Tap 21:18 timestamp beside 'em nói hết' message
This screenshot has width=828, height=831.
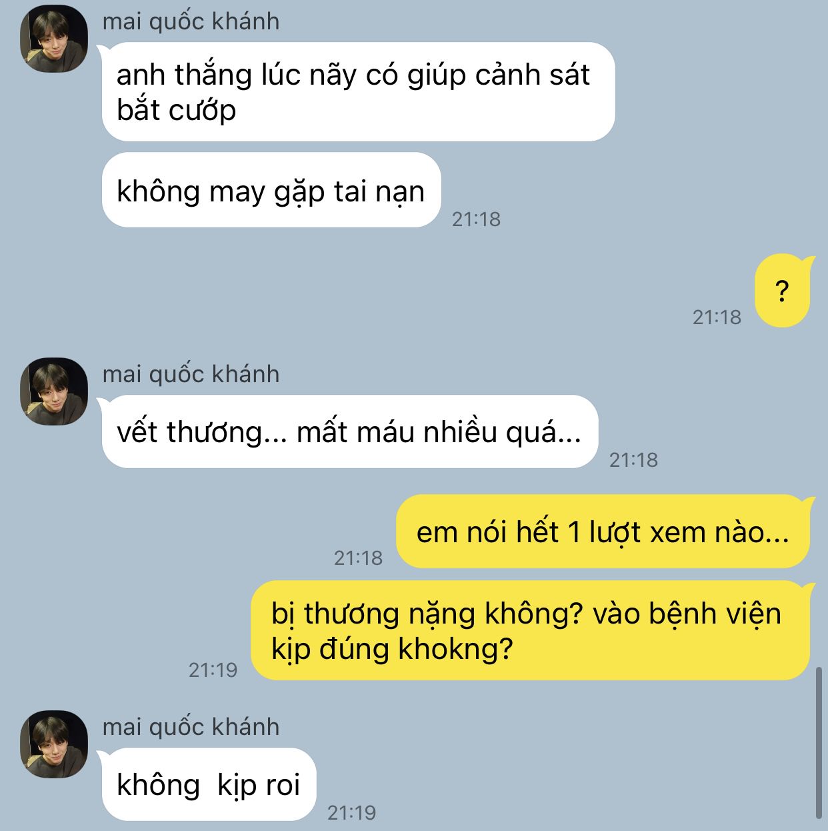point(358,558)
